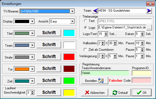Enable the Zeit als Countdown checkbox
Image resolution: width=156 pixels, height=99 pixels.
tap(85, 50)
